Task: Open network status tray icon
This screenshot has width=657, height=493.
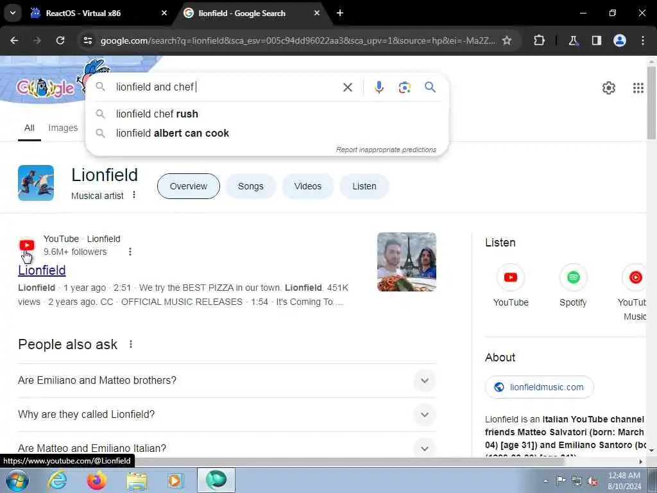Action: click(x=577, y=481)
